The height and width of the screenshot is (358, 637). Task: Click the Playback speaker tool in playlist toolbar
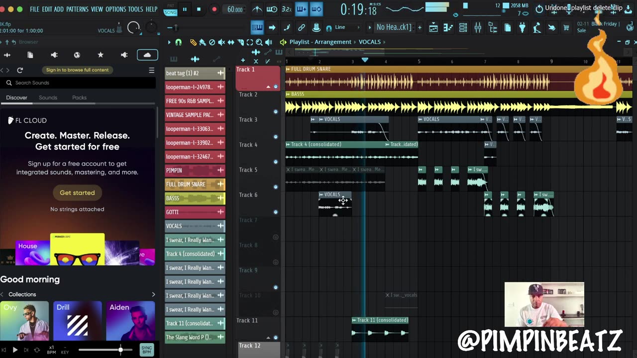(269, 42)
